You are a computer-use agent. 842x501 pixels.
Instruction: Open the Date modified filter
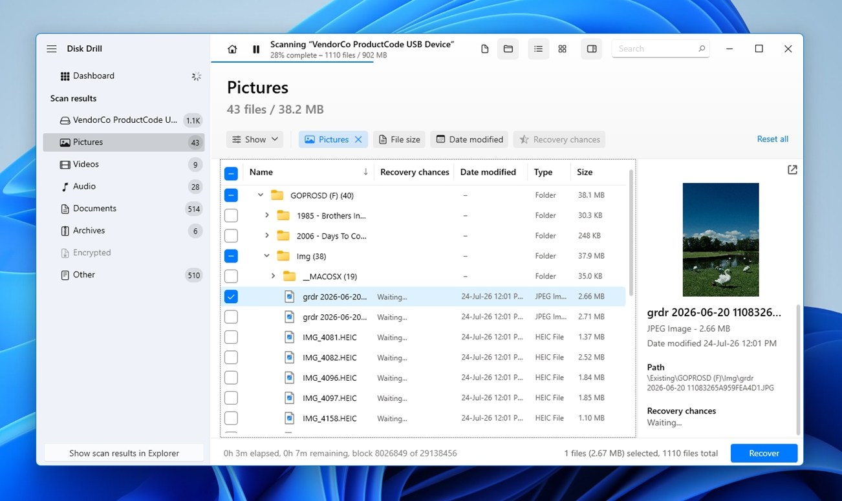tap(470, 140)
